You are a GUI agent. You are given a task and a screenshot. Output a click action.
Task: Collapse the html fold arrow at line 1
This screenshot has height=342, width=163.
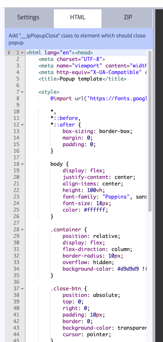point(22,53)
